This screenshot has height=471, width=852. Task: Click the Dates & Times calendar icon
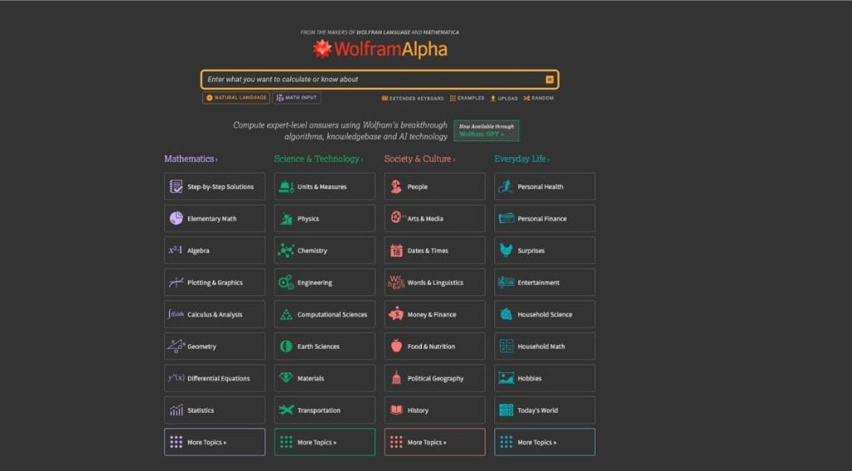396,250
